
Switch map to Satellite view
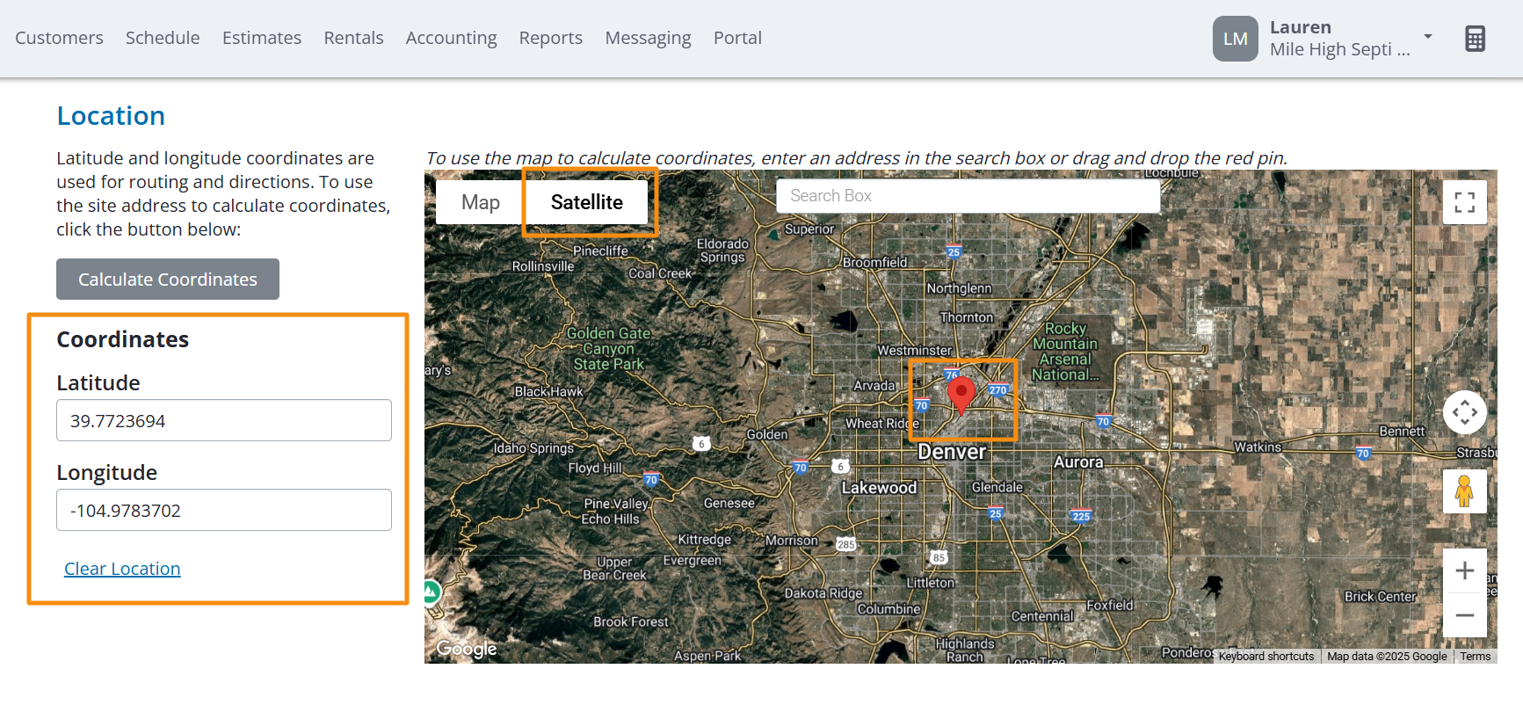point(586,202)
